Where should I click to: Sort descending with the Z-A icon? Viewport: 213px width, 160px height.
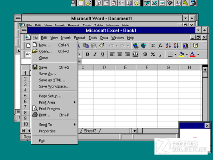click(176, 46)
